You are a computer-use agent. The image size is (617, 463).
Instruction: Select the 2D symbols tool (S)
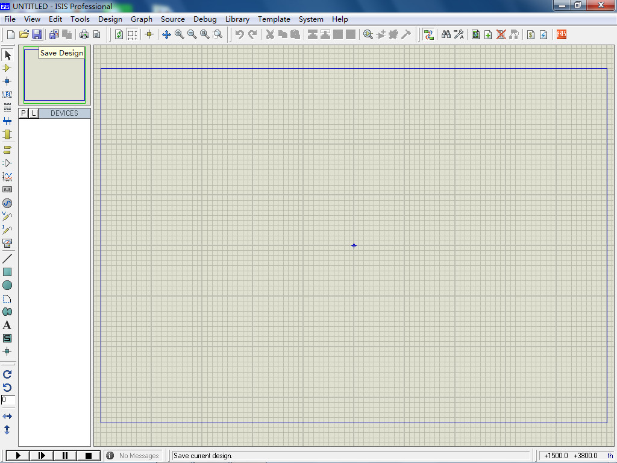click(7, 338)
